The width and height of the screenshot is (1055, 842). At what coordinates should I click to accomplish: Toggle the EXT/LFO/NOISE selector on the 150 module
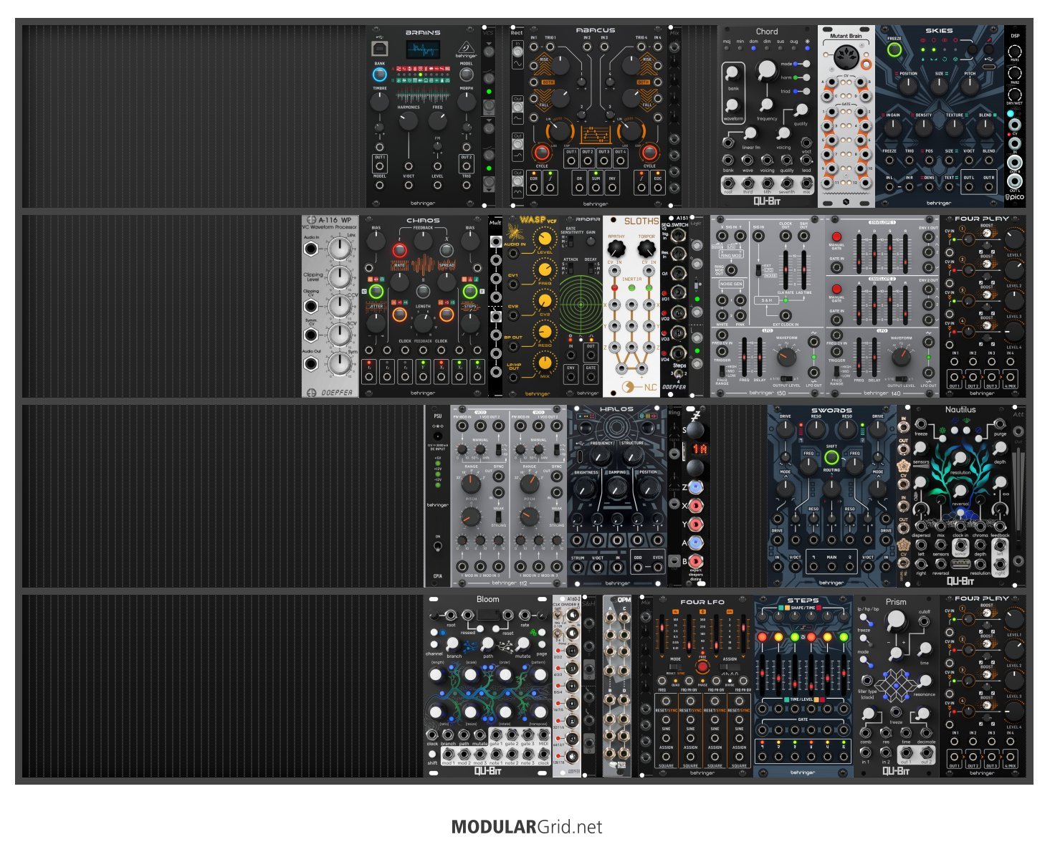coord(759,269)
